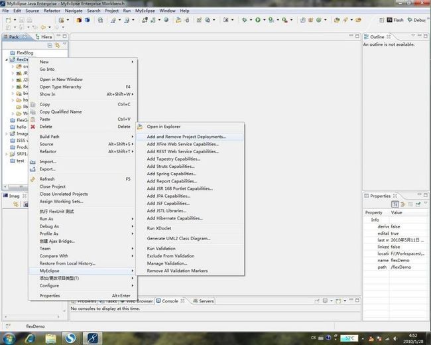Switch to the Servers tab

point(204,301)
